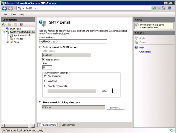176x133 pixels.
Task: Click the Create New Connection globe icon
Action: pos(3,24)
